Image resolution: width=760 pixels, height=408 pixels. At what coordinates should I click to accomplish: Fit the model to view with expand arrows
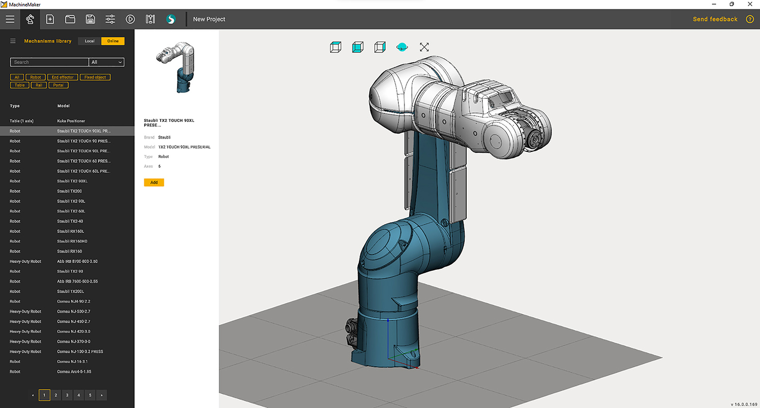424,46
